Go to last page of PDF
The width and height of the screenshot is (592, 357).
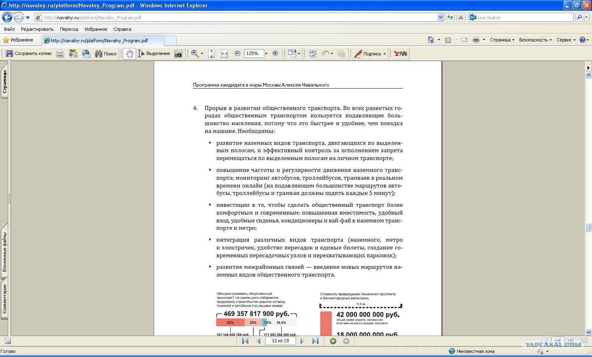[315, 341]
